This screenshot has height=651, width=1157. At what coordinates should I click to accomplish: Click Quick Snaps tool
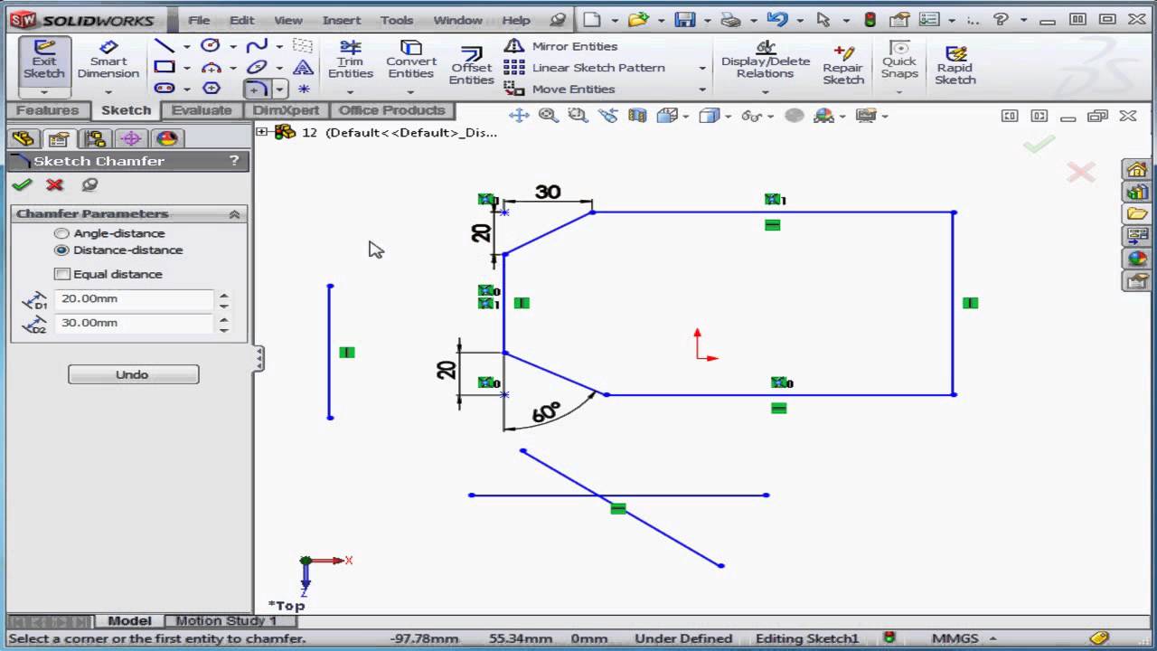899,60
